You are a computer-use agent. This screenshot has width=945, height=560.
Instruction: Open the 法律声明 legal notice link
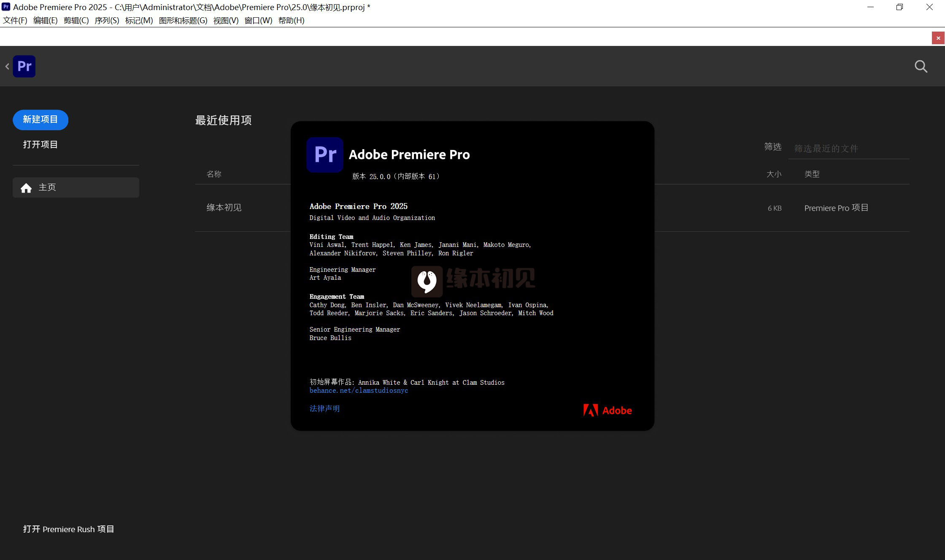(x=324, y=408)
